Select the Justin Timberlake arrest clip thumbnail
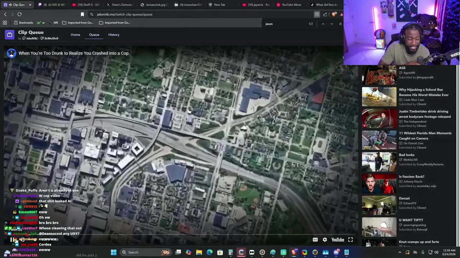Image resolution: width=460 pixels, height=258 pixels. [x=379, y=118]
